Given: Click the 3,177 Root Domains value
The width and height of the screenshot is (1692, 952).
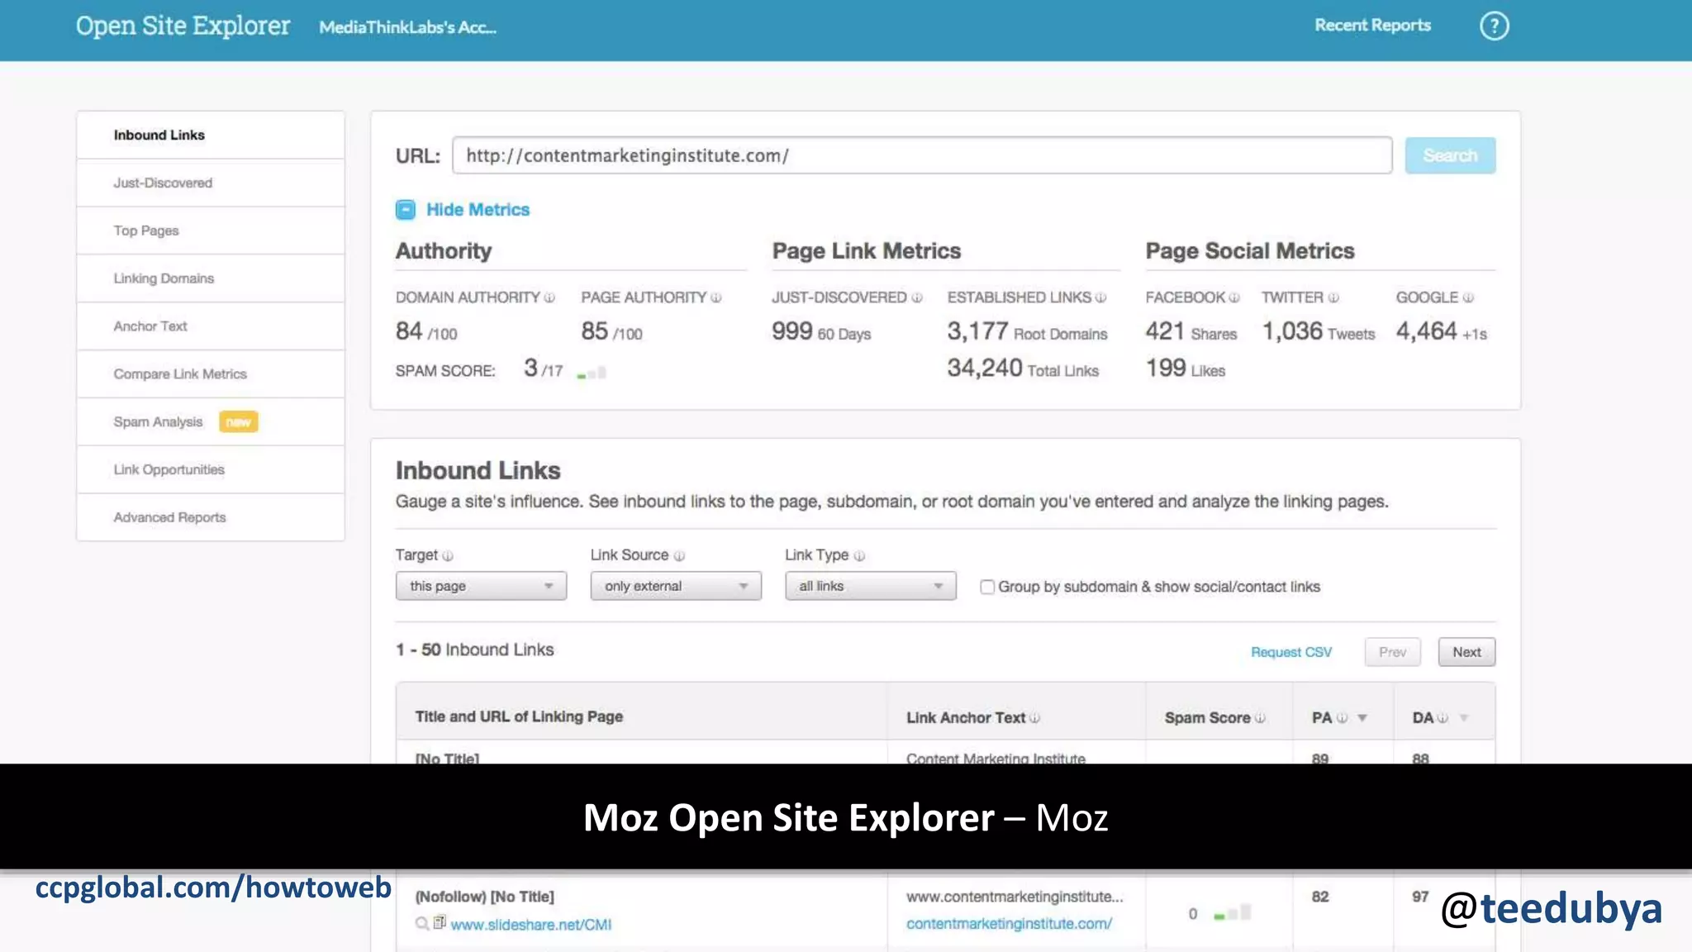Looking at the screenshot, I should coord(1027,332).
